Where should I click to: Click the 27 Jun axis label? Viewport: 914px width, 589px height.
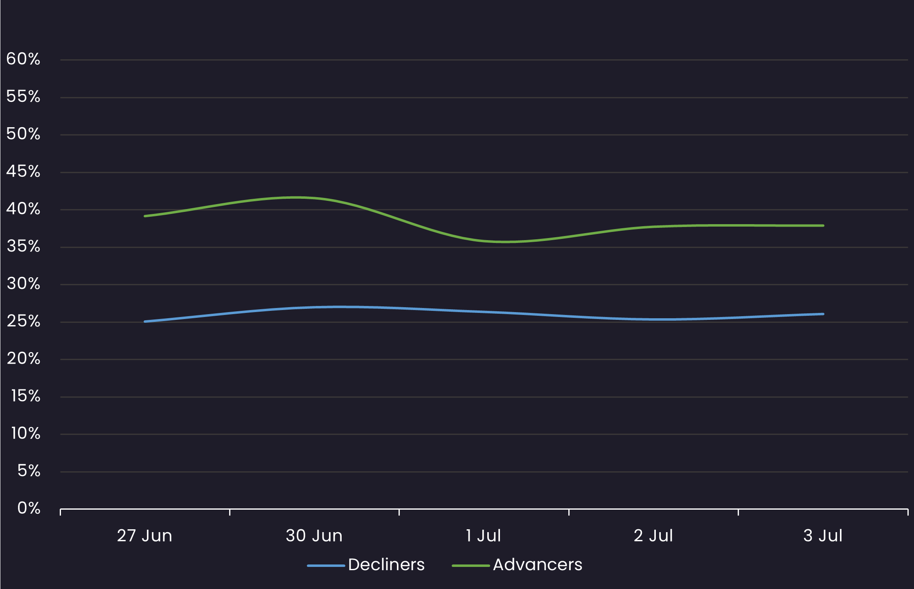point(144,536)
